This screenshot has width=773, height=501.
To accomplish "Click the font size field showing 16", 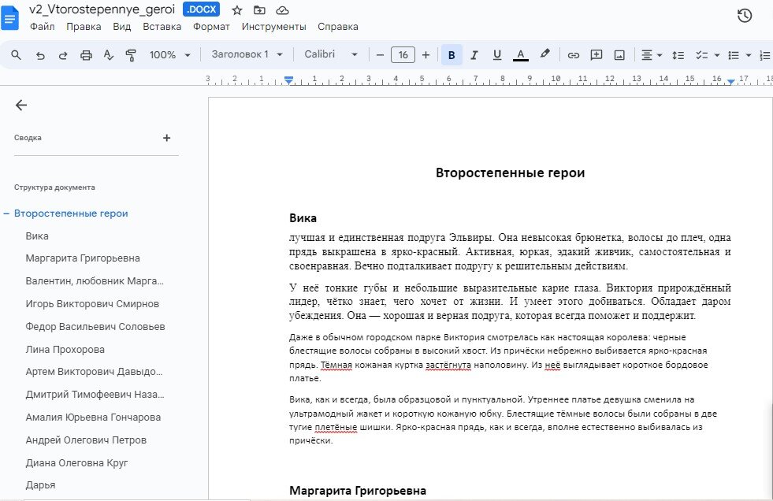I will click(403, 54).
